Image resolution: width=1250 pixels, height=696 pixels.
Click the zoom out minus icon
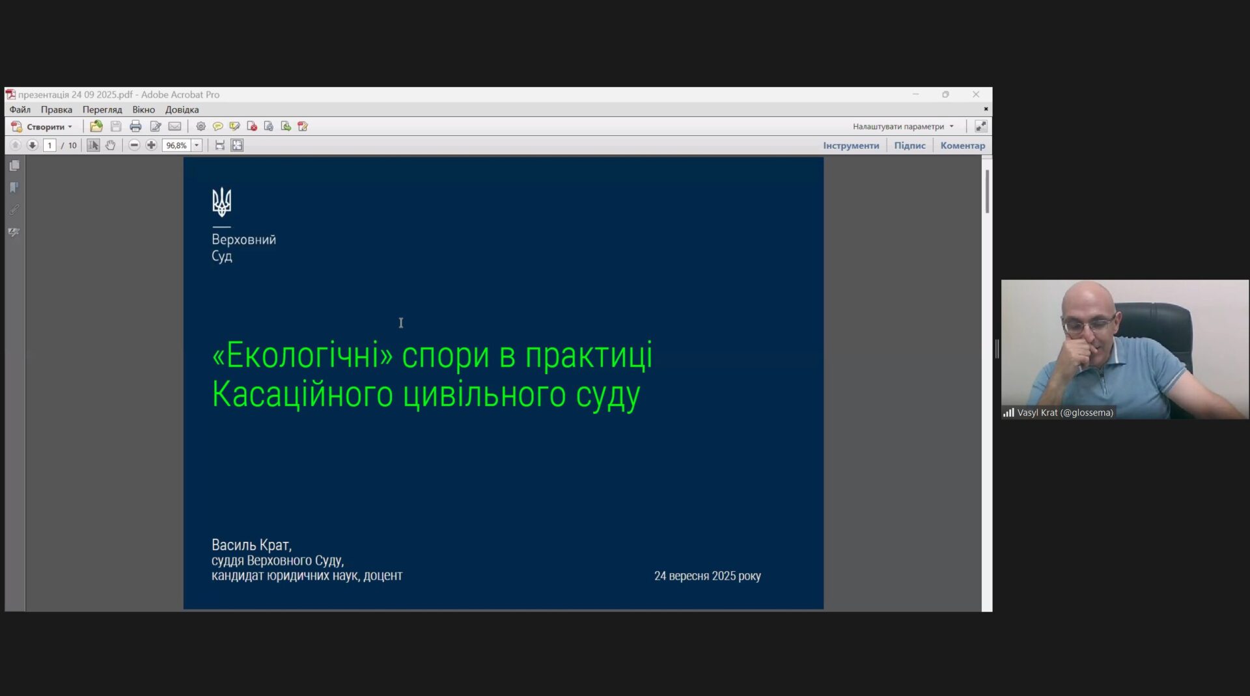tap(134, 145)
